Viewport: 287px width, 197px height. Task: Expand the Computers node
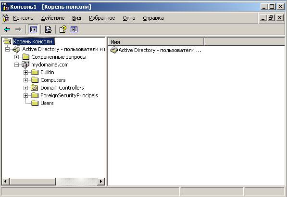click(25, 80)
